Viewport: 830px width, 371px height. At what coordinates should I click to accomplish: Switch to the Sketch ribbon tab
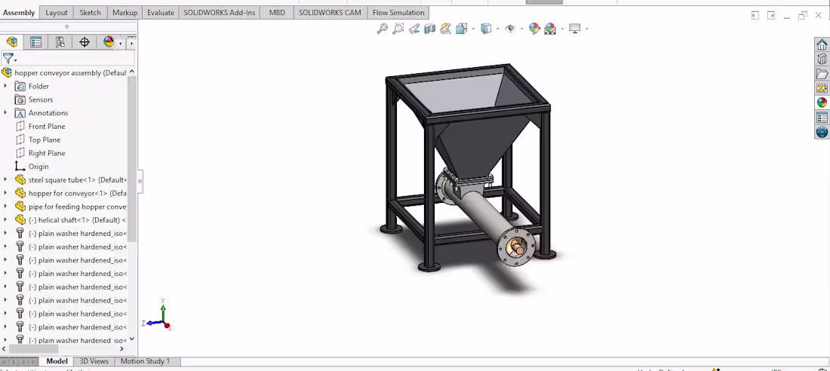pyautogui.click(x=90, y=13)
